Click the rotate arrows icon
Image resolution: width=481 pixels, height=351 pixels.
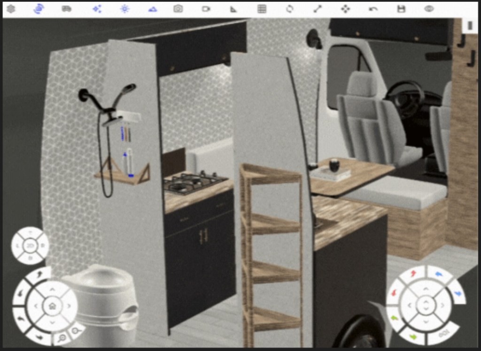(x=289, y=9)
